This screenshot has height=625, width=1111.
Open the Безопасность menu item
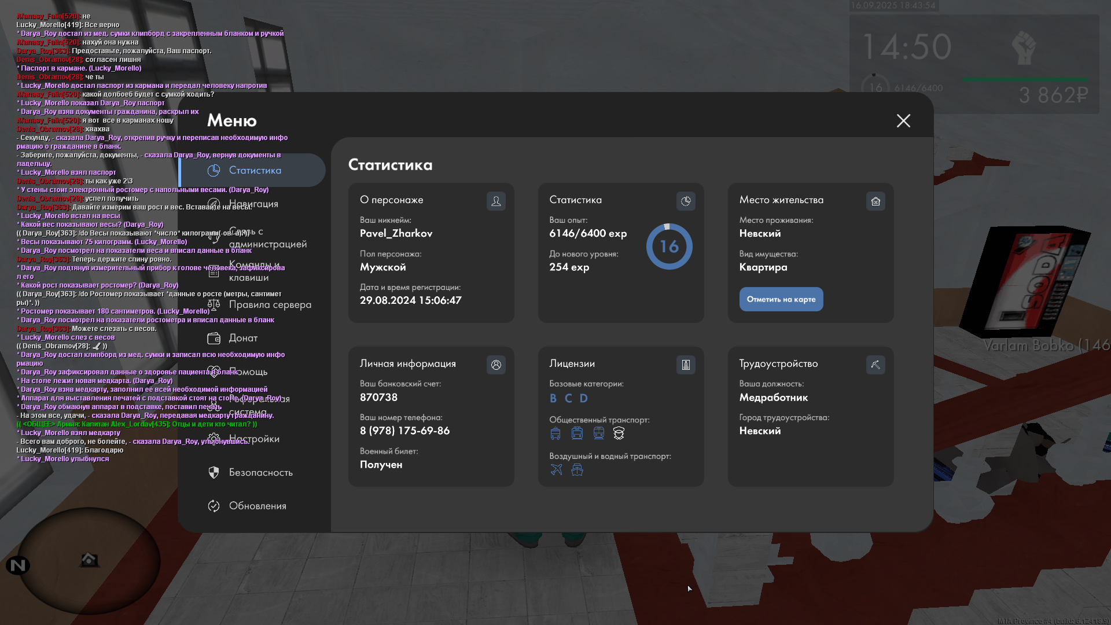(260, 472)
